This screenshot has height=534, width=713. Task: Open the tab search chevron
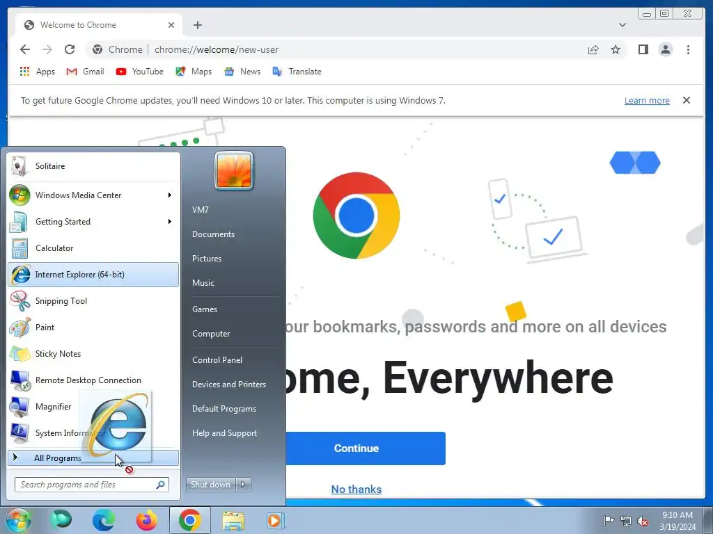point(622,25)
